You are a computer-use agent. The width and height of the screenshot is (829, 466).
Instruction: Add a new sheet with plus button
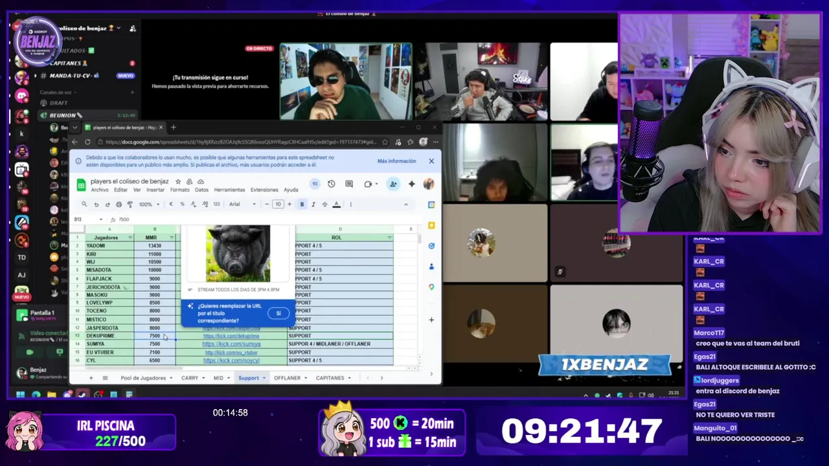tap(91, 378)
